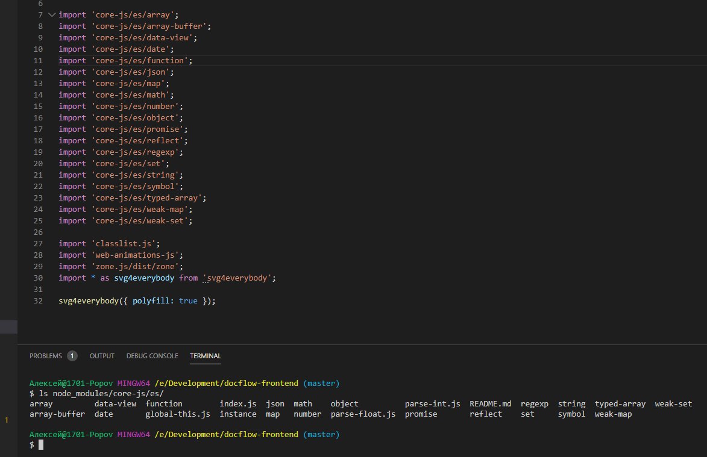This screenshot has width=707, height=457.
Task: Select the highlighted row in left sidebar
Action: coord(8,327)
